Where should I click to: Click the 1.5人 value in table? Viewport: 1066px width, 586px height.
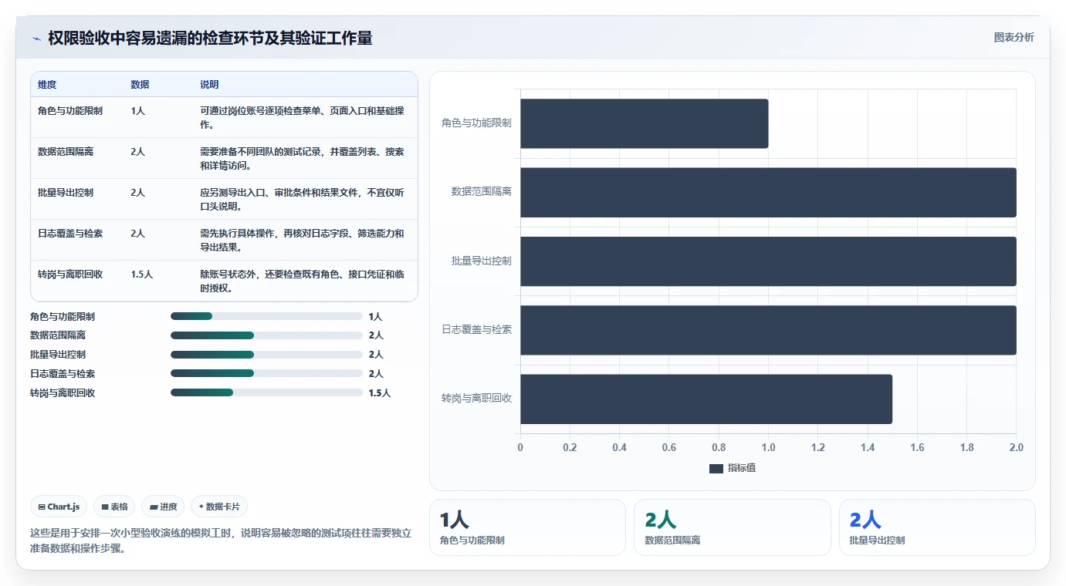pos(141,274)
